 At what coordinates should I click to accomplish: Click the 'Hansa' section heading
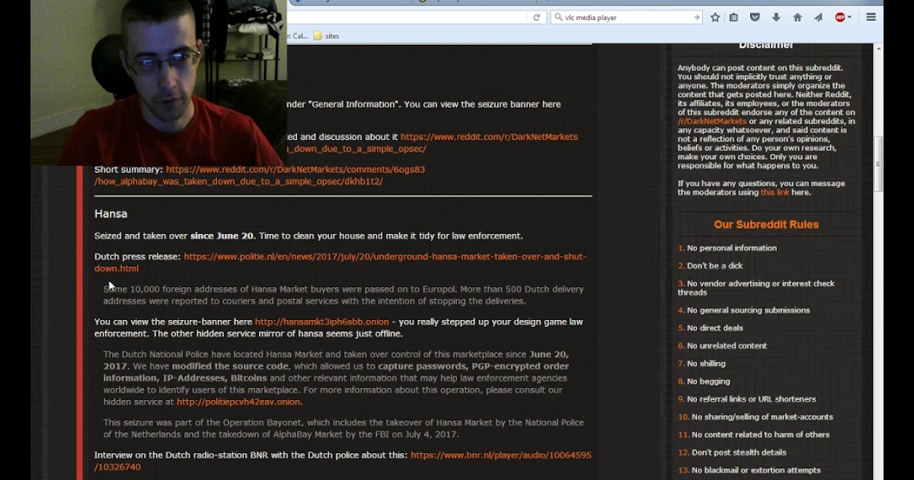point(110,214)
